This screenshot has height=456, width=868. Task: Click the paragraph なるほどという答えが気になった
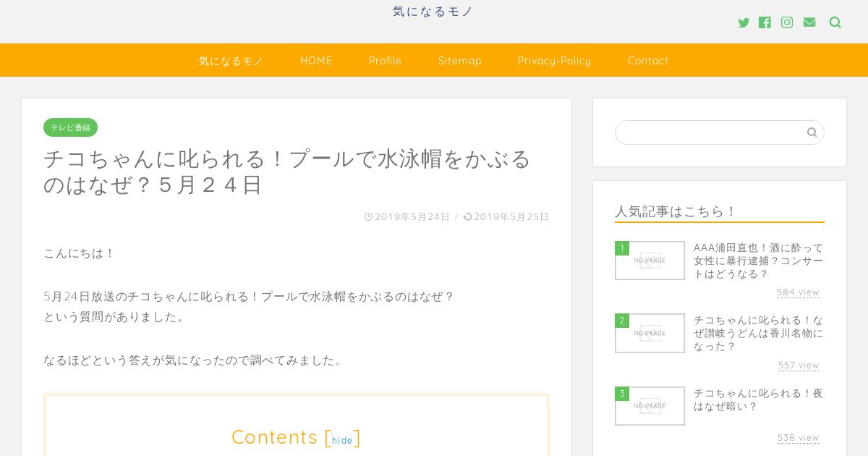pyautogui.click(x=194, y=360)
